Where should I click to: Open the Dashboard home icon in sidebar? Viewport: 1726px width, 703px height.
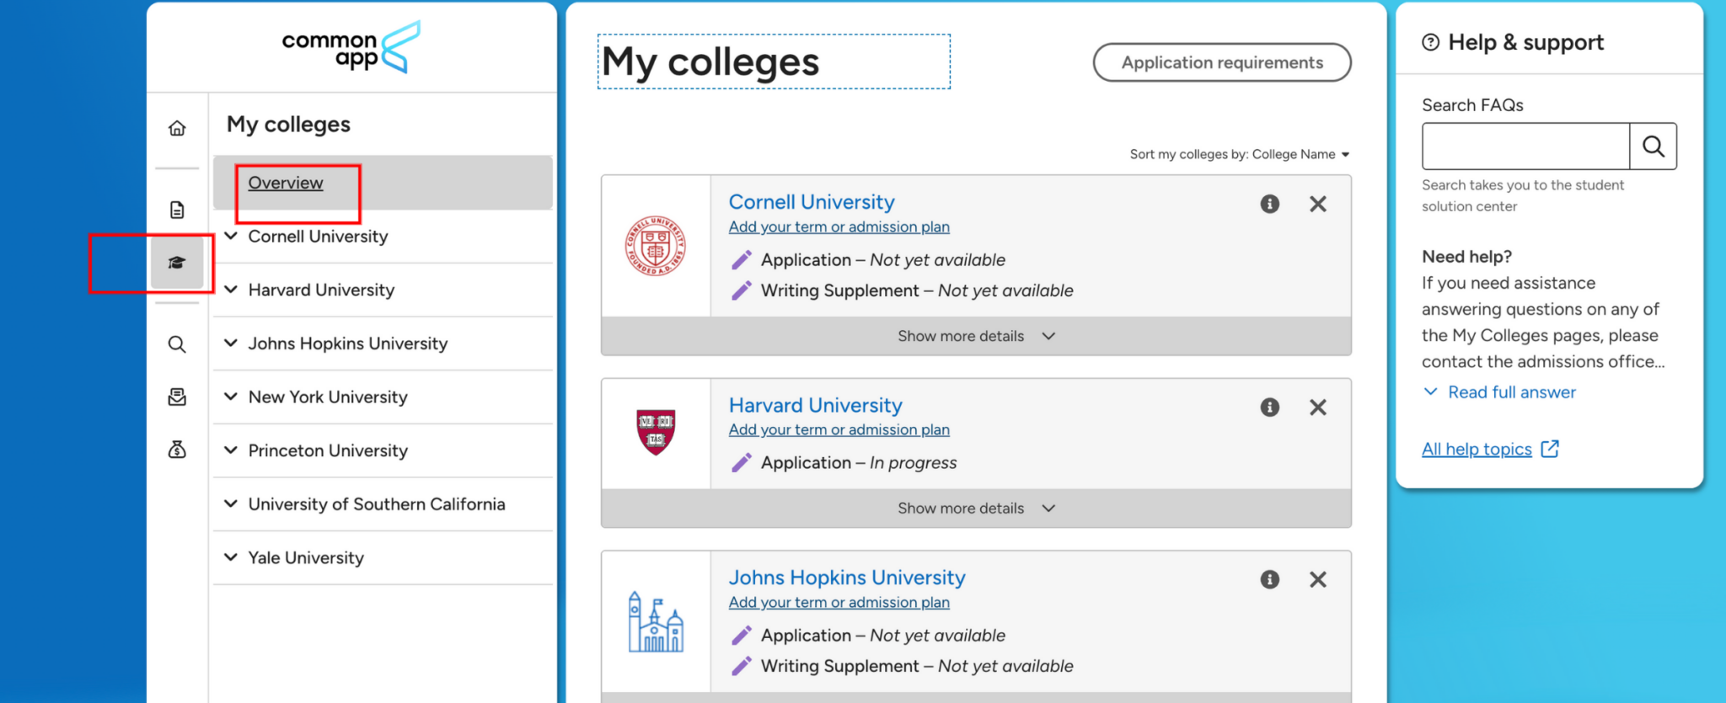tap(177, 128)
